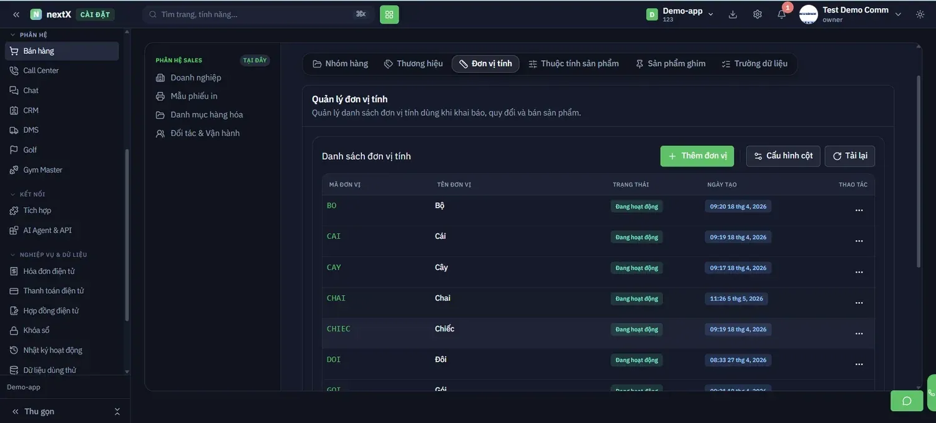Collapse sidebar with double-chevron icon at top
This screenshot has width=936, height=423.
[x=16, y=14]
